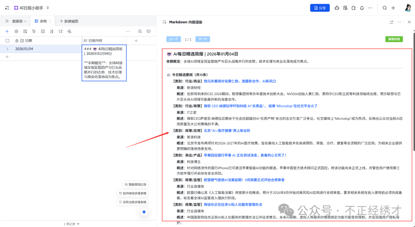Open link 网信办正在征求AI拟人化服务管理办法

[x=233, y=204]
